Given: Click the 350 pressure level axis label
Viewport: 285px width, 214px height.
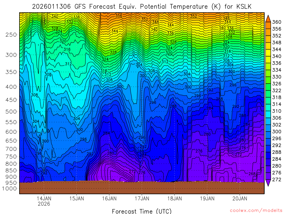Looking at the screenshot, I should coord(11,72).
